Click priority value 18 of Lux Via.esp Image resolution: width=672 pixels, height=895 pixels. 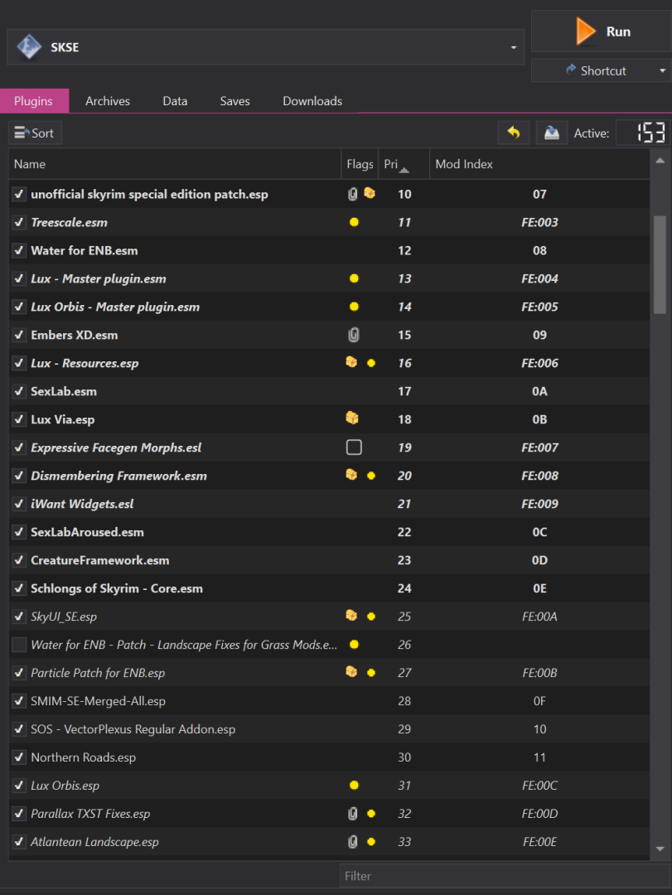pyautogui.click(x=404, y=419)
